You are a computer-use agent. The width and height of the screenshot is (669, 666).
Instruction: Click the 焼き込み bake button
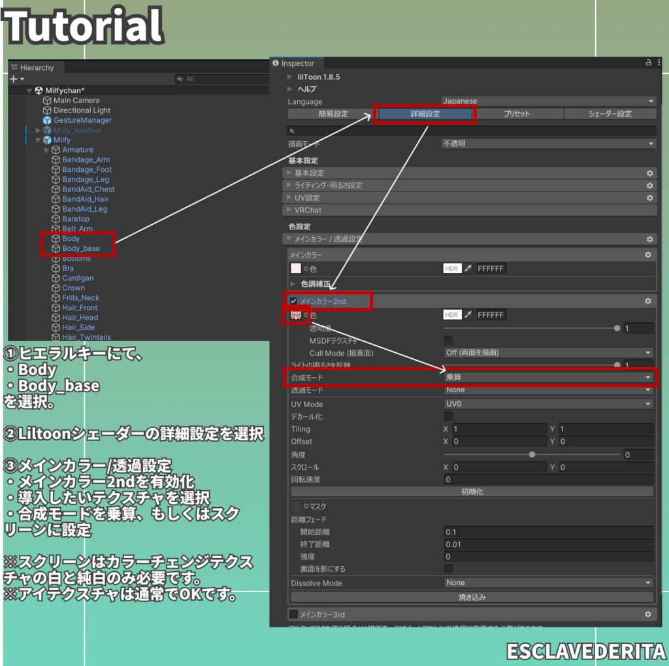pos(472,597)
